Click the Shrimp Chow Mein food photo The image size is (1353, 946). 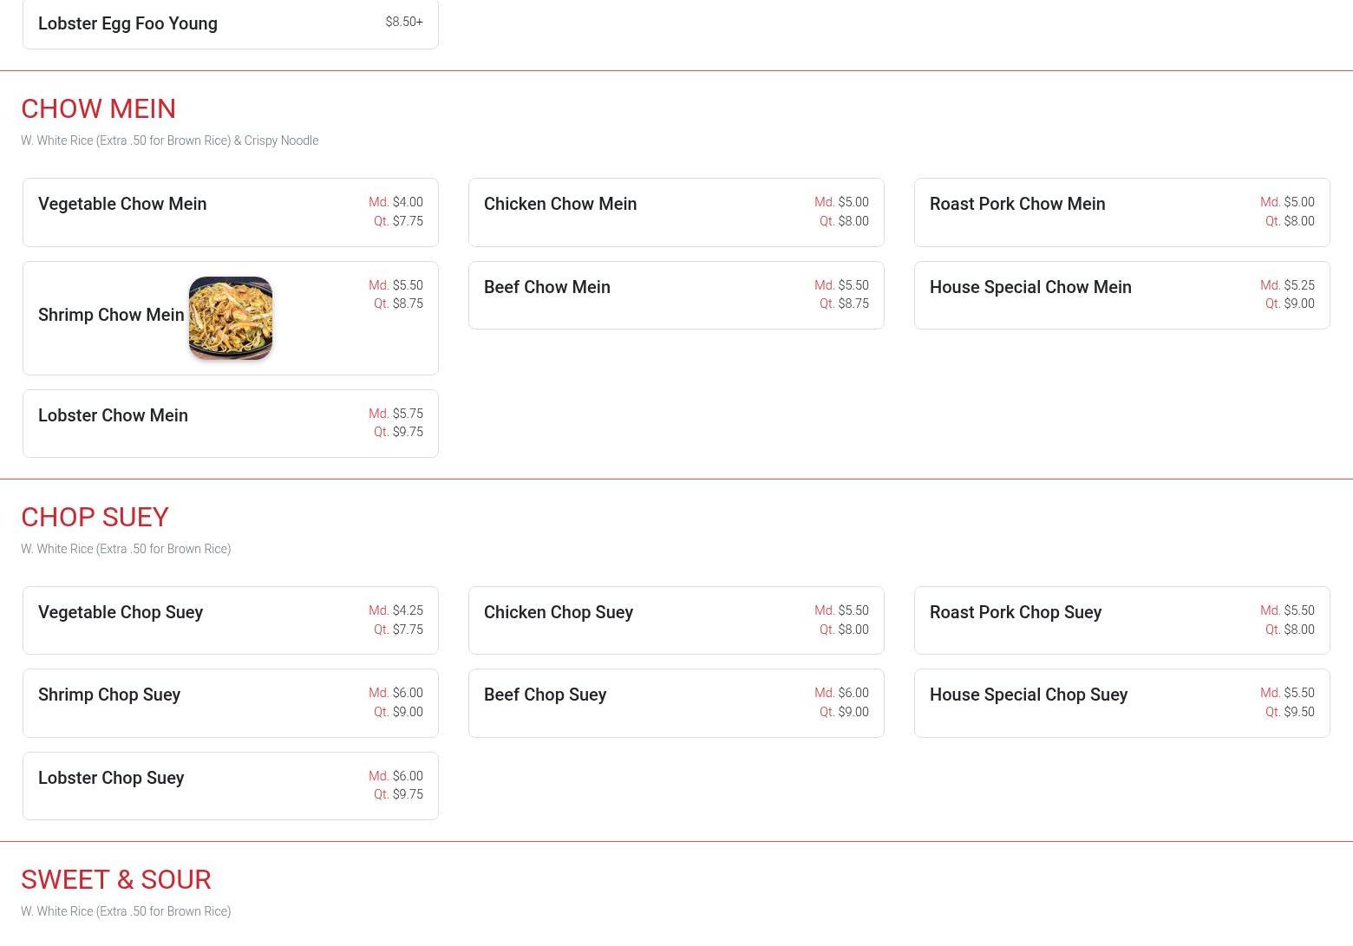231,318
